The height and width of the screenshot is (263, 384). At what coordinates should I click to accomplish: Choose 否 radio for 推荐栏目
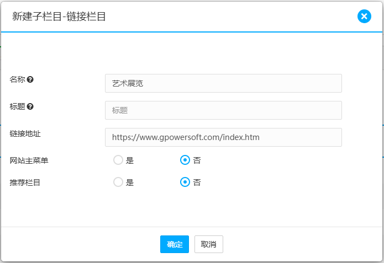185,182
